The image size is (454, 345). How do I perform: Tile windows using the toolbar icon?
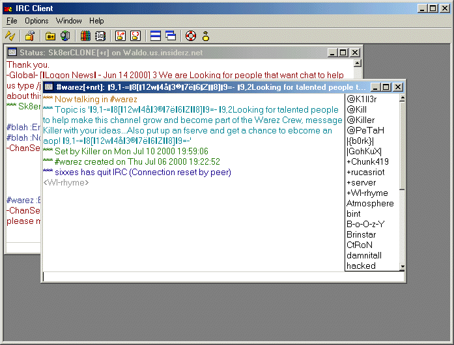156,36
